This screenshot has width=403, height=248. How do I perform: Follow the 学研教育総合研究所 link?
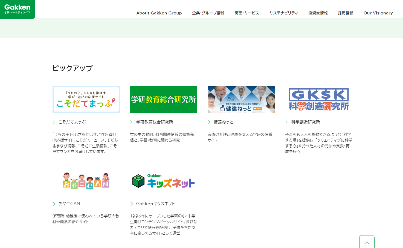(x=155, y=122)
